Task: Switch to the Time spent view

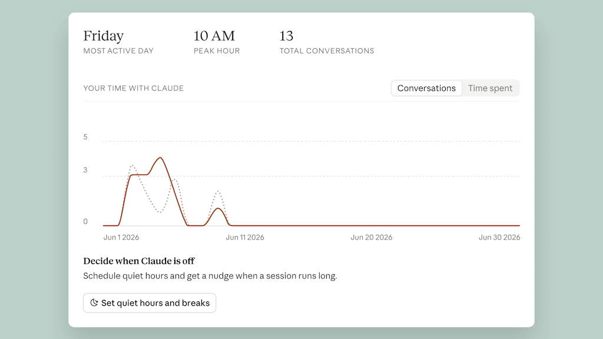Action: pos(490,88)
